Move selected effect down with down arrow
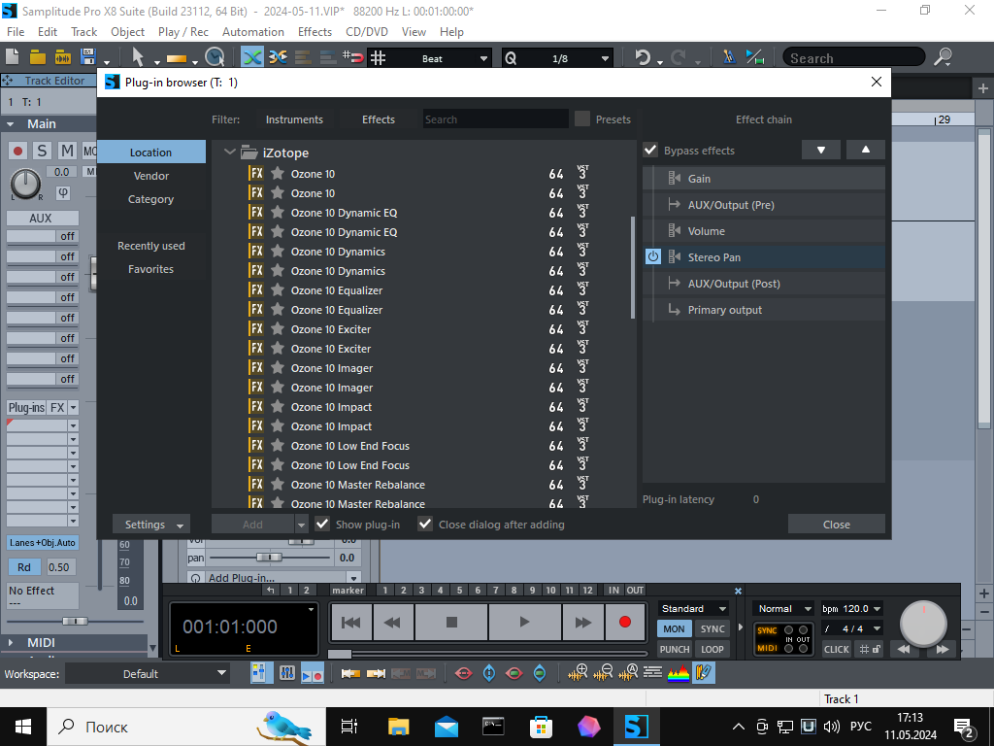Image resolution: width=994 pixels, height=746 pixels. [x=821, y=151]
